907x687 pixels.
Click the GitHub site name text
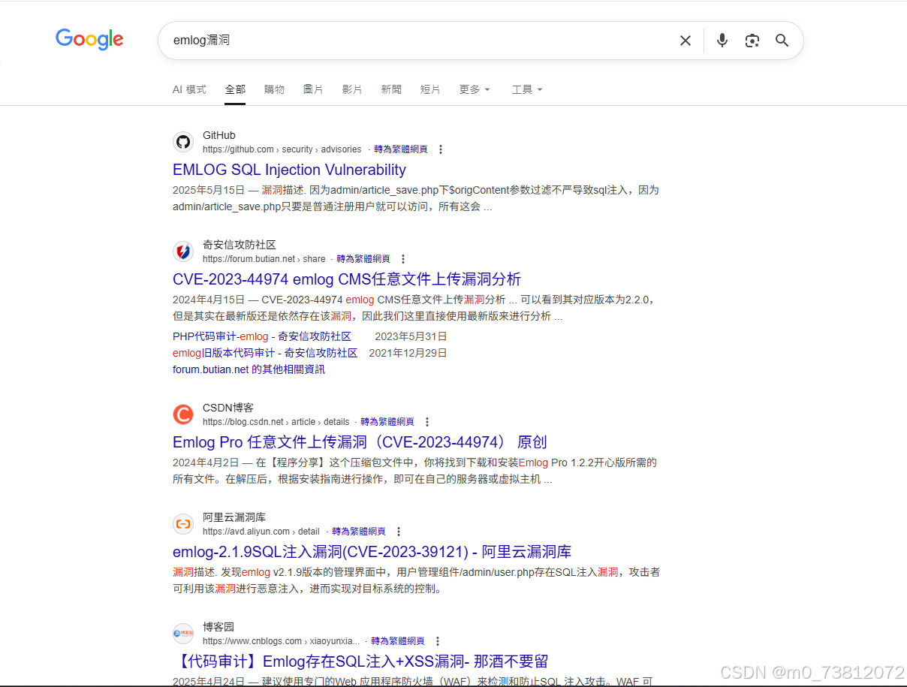[x=219, y=135]
